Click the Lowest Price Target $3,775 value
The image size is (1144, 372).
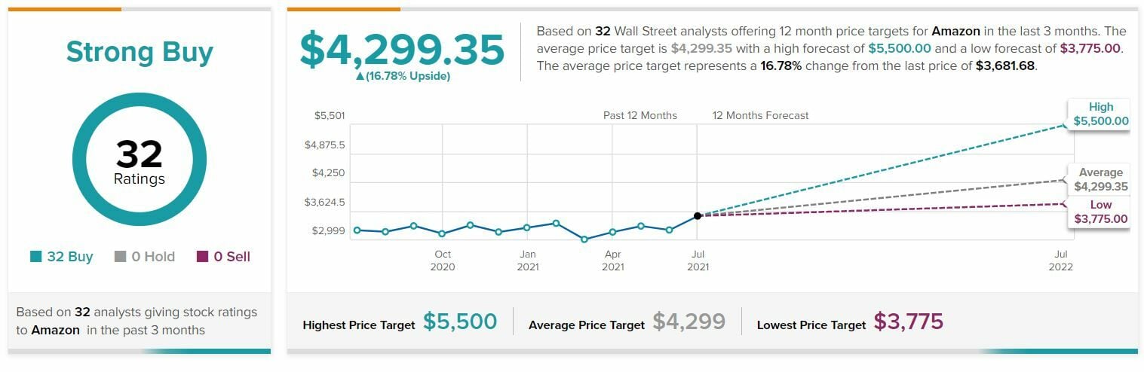point(908,322)
